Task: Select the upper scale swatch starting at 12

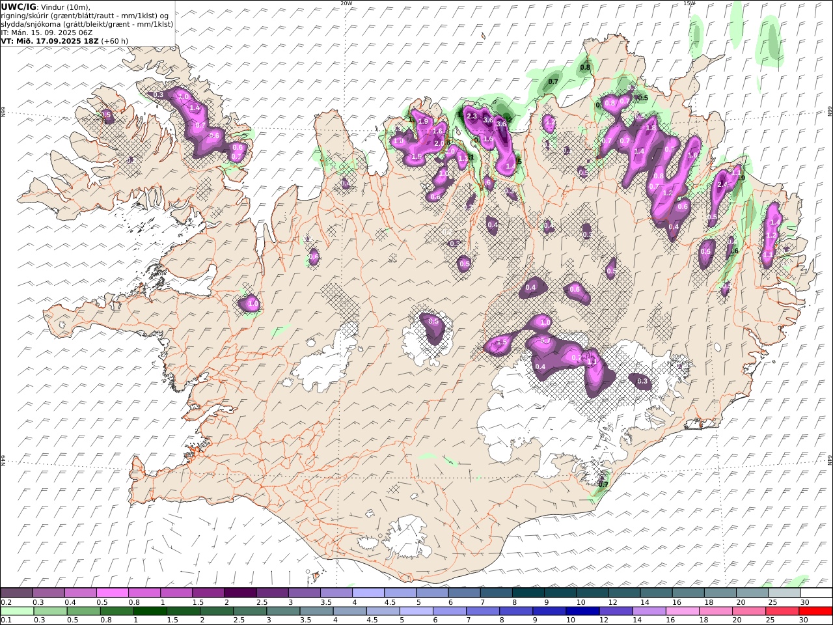Action: pos(623,593)
